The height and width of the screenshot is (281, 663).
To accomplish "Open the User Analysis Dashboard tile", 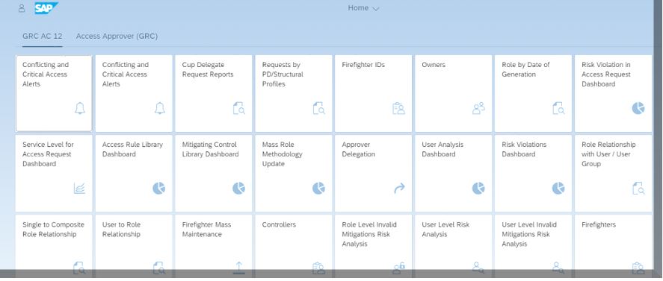I will 453,173.
